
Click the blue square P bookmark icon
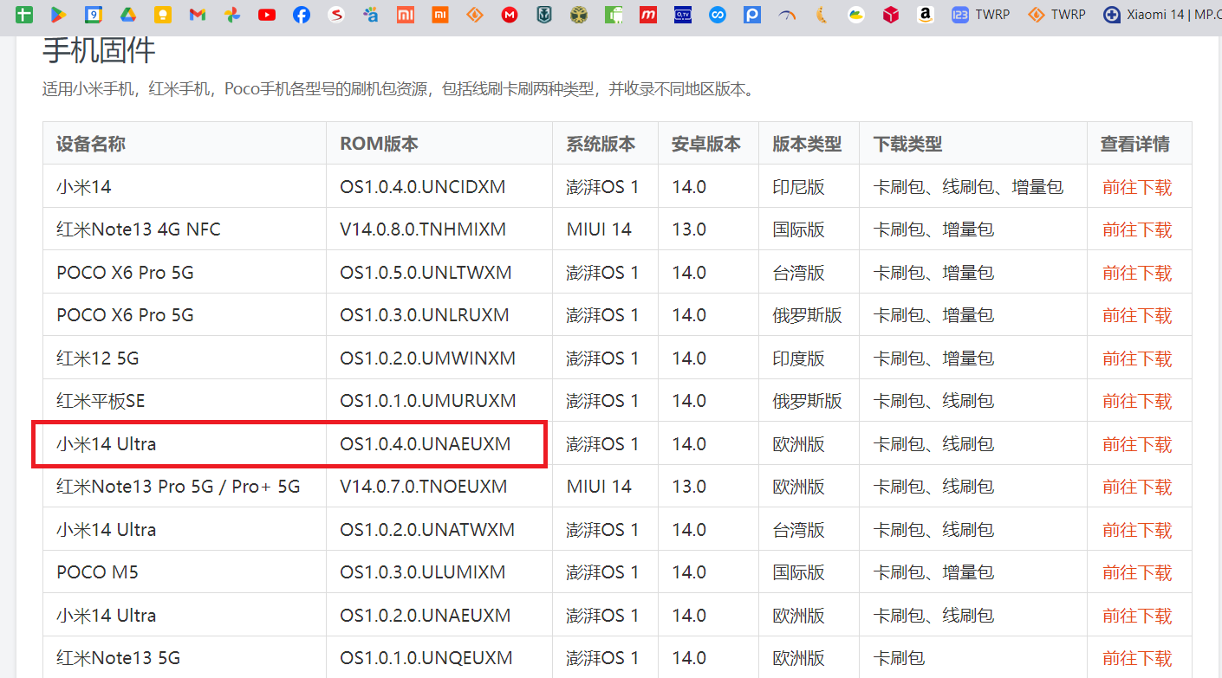[x=752, y=15]
